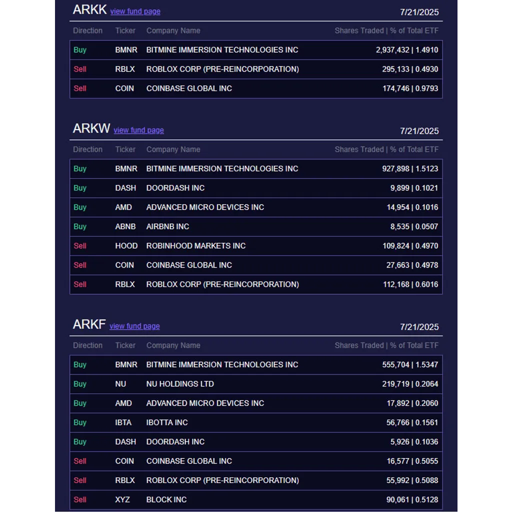Click the NU HOLDINGS LTD row
Screen dimensions: 512x512
(256, 384)
